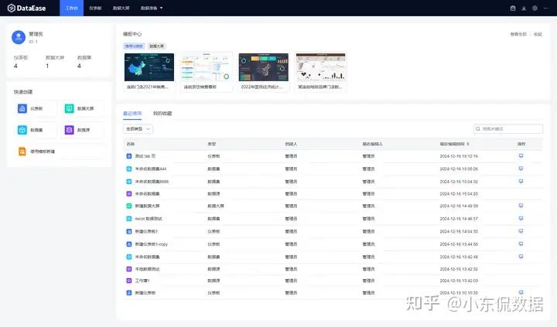557x327 pixels.
Task: Open the 工作台 tab in top navigation
Action: pyautogui.click(x=71, y=8)
